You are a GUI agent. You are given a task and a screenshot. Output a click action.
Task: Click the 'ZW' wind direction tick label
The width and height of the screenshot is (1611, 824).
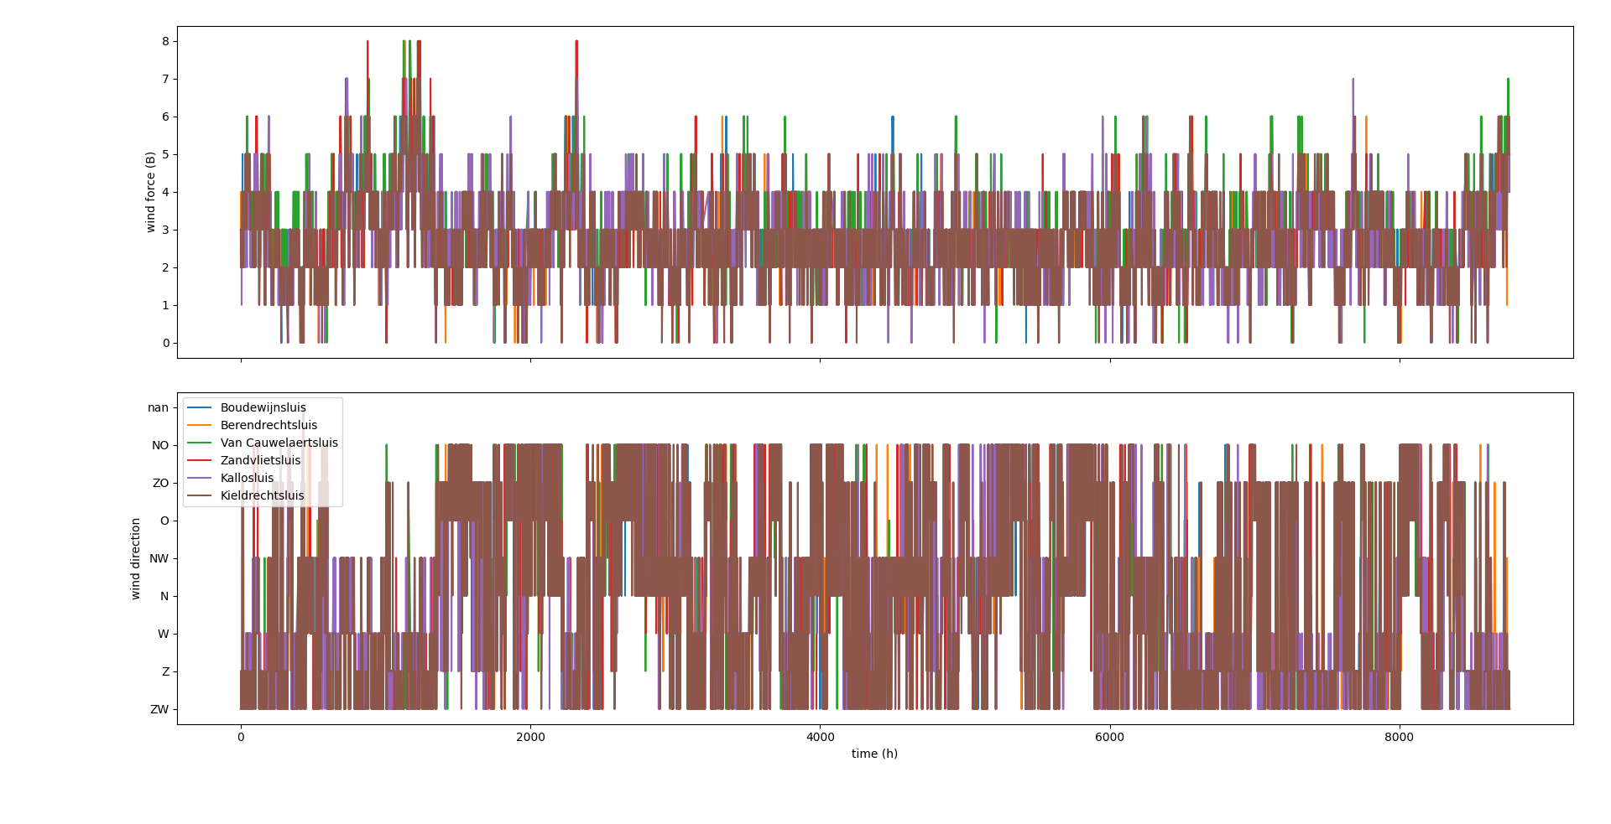click(159, 710)
